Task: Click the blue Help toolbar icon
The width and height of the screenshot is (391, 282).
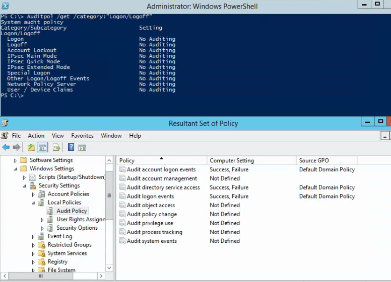Action: pyautogui.click(x=71, y=147)
